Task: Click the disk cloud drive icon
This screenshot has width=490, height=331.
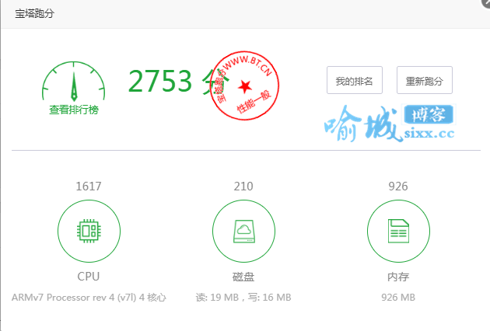Action: click(243, 231)
